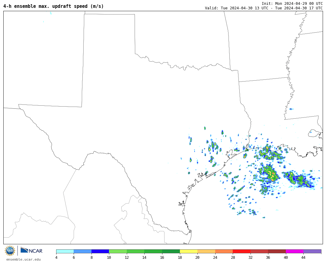Pick the light cyan 4–6 colorbar swatch
Viewport: 326px width, 263px height.
tap(65, 251)
